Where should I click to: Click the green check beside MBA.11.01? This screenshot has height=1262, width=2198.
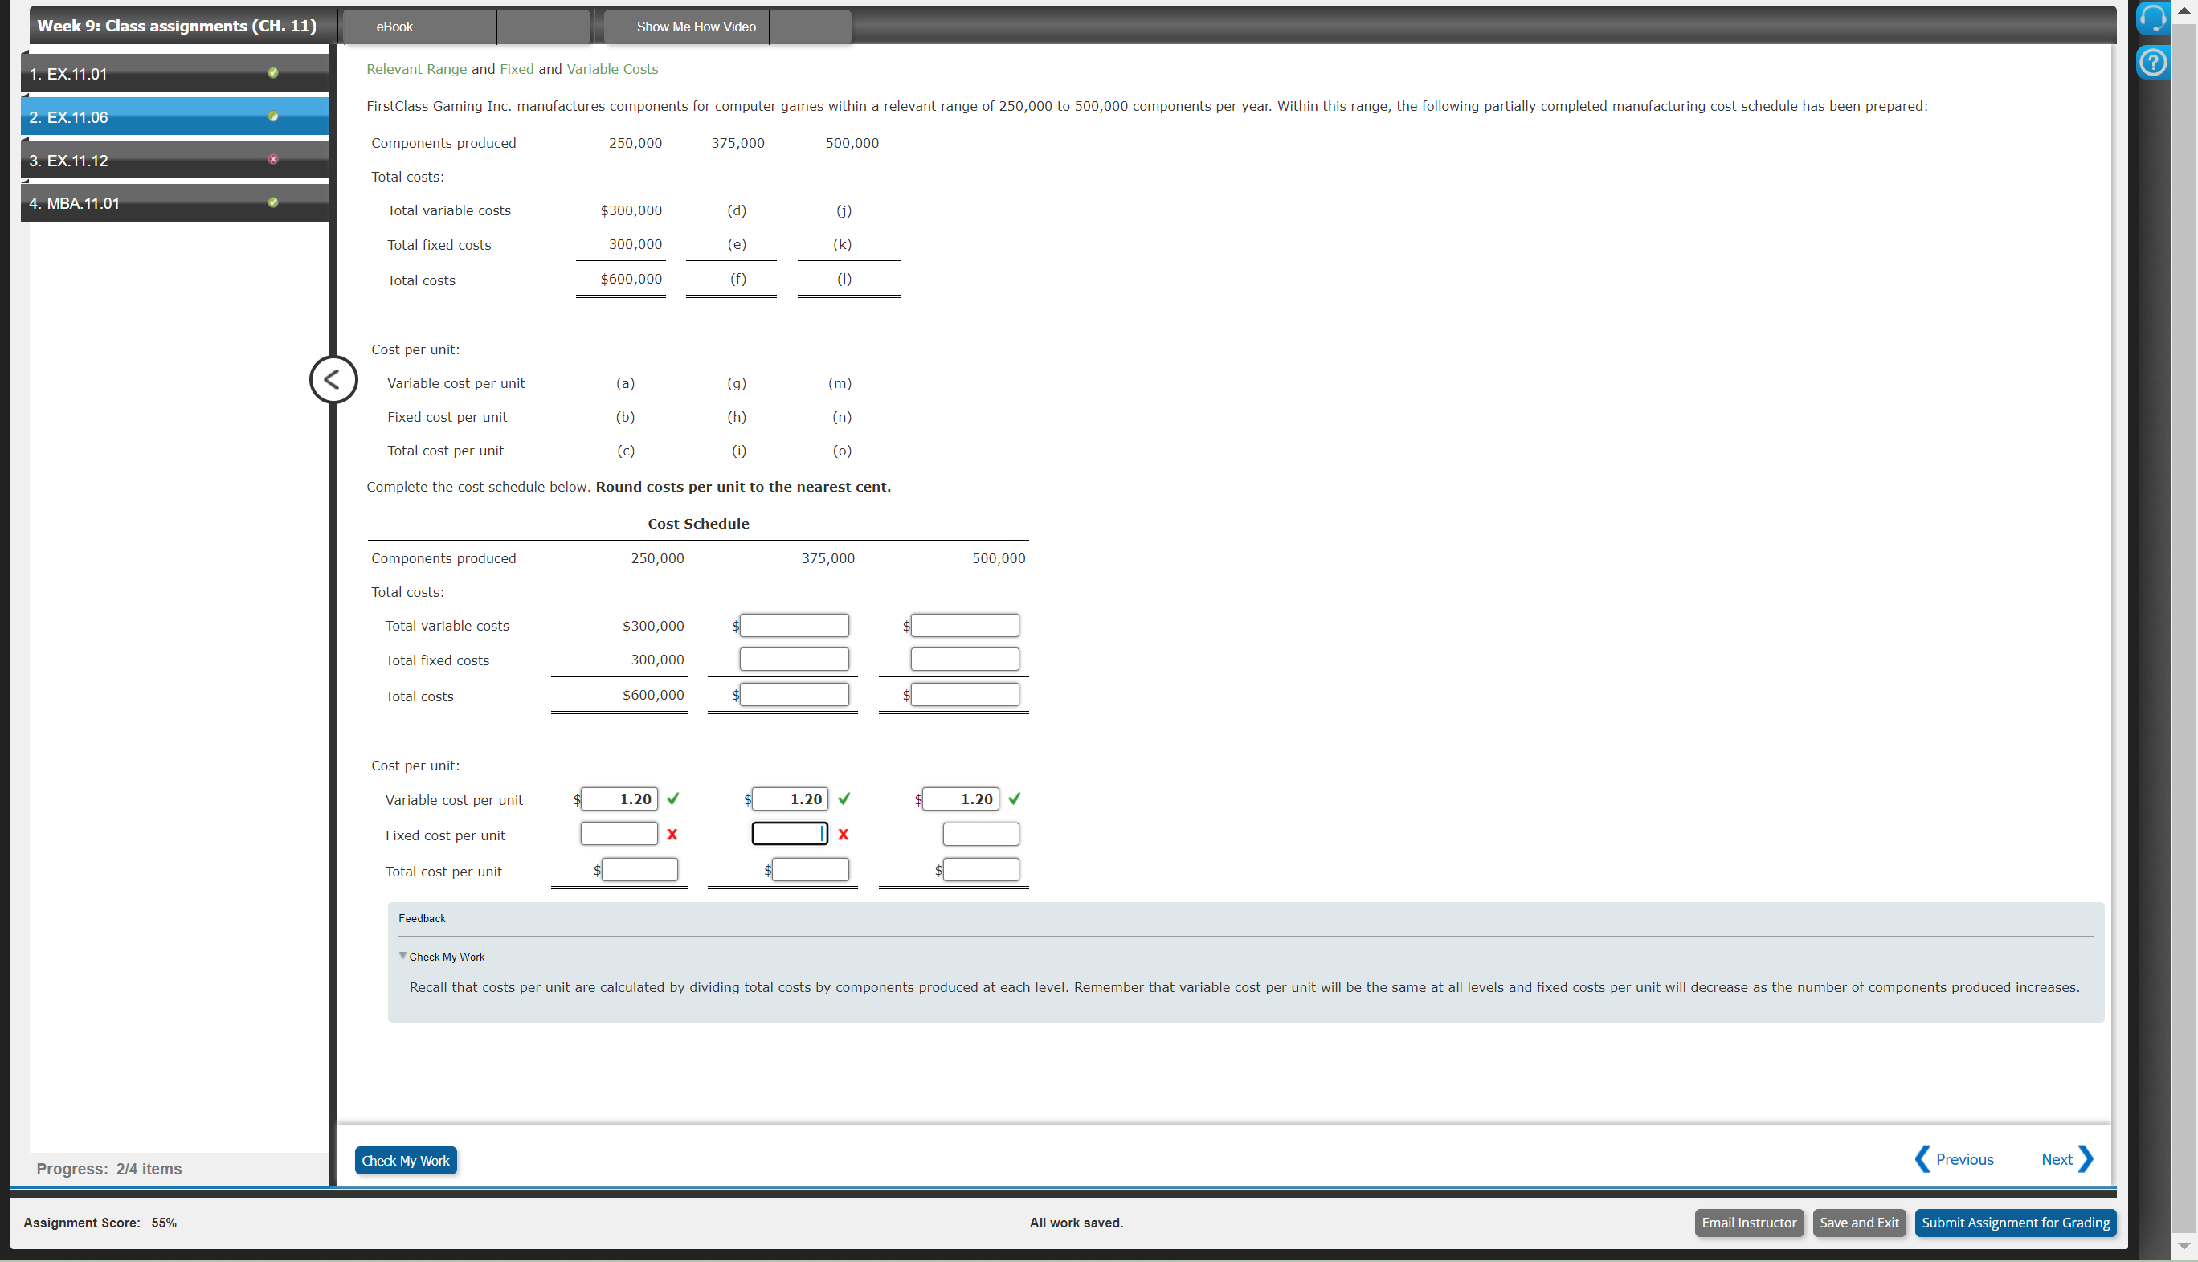pos(273,202)
